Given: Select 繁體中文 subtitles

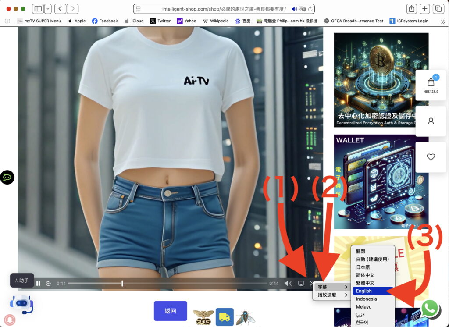Looking at the screenshot, I should tap(373, 283).
